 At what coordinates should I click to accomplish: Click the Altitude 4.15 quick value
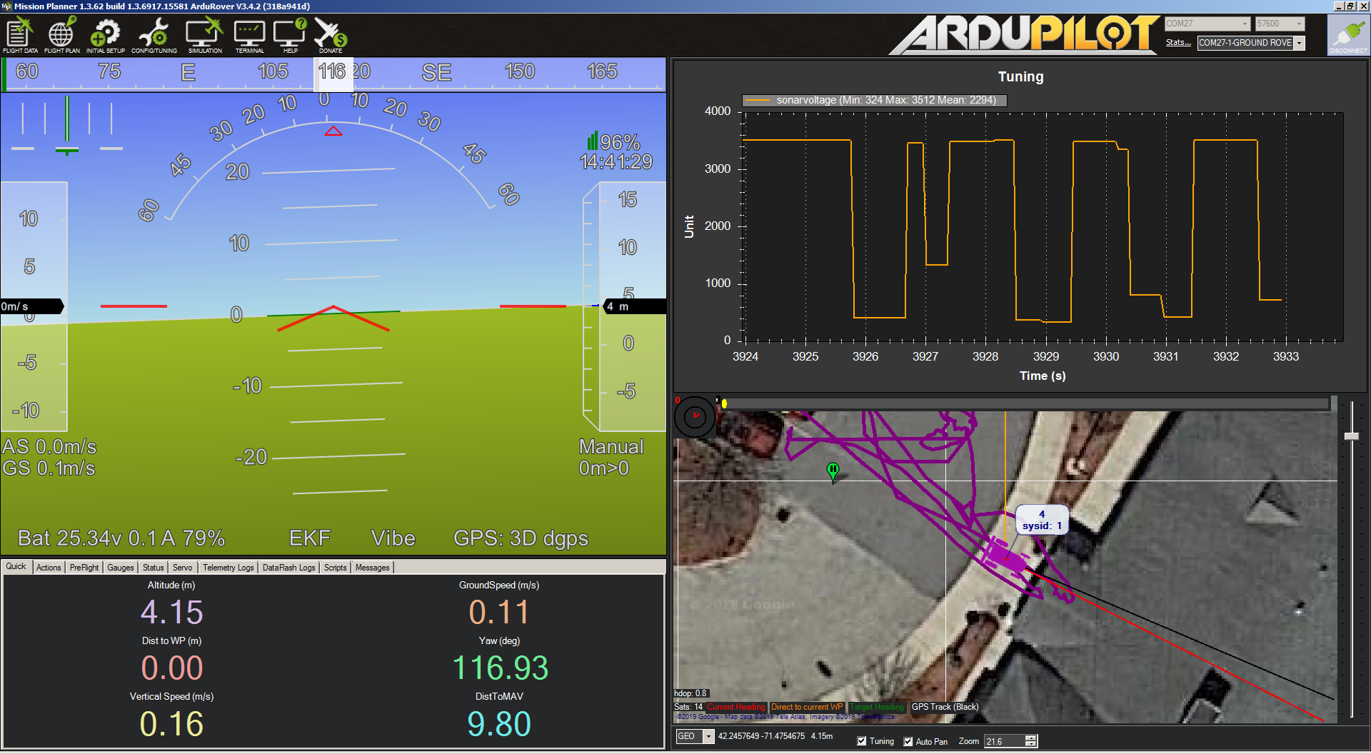172,613
